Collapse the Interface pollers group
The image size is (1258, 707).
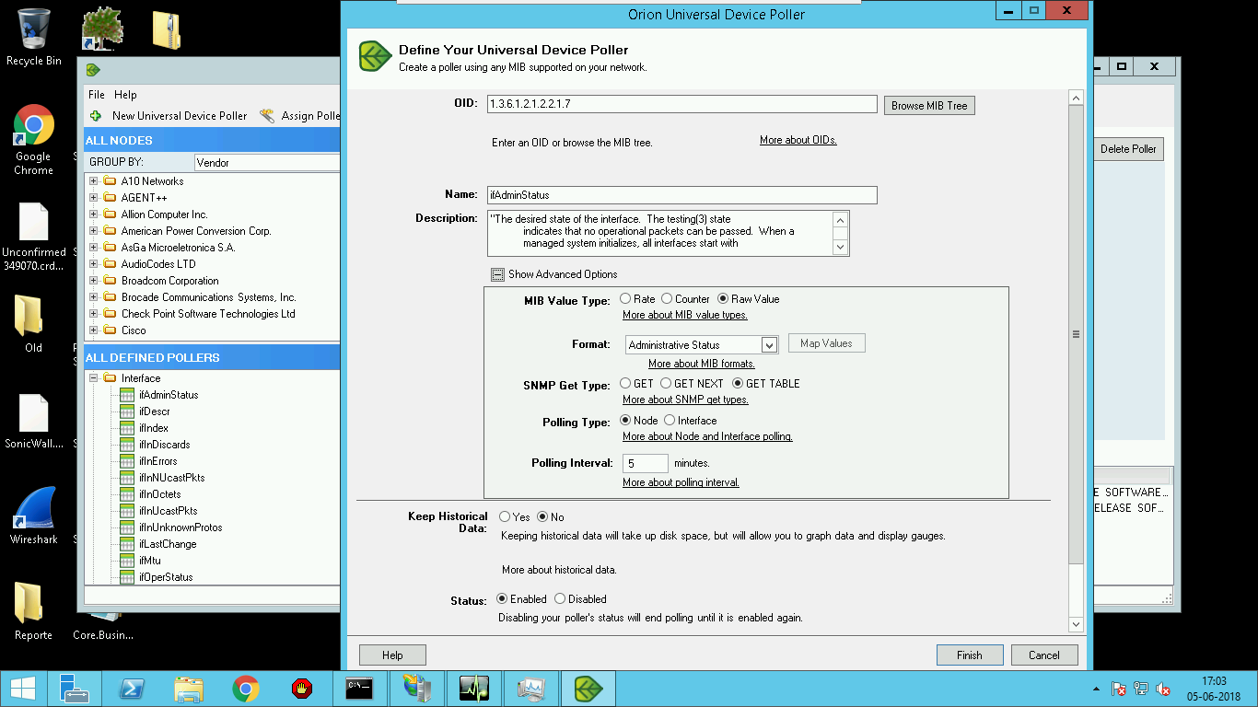93,378
